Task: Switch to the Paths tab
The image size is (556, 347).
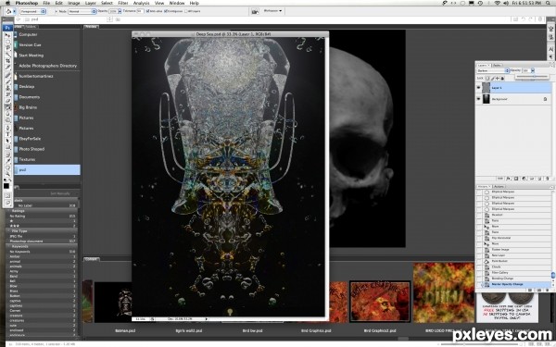Action: (497, 66)
